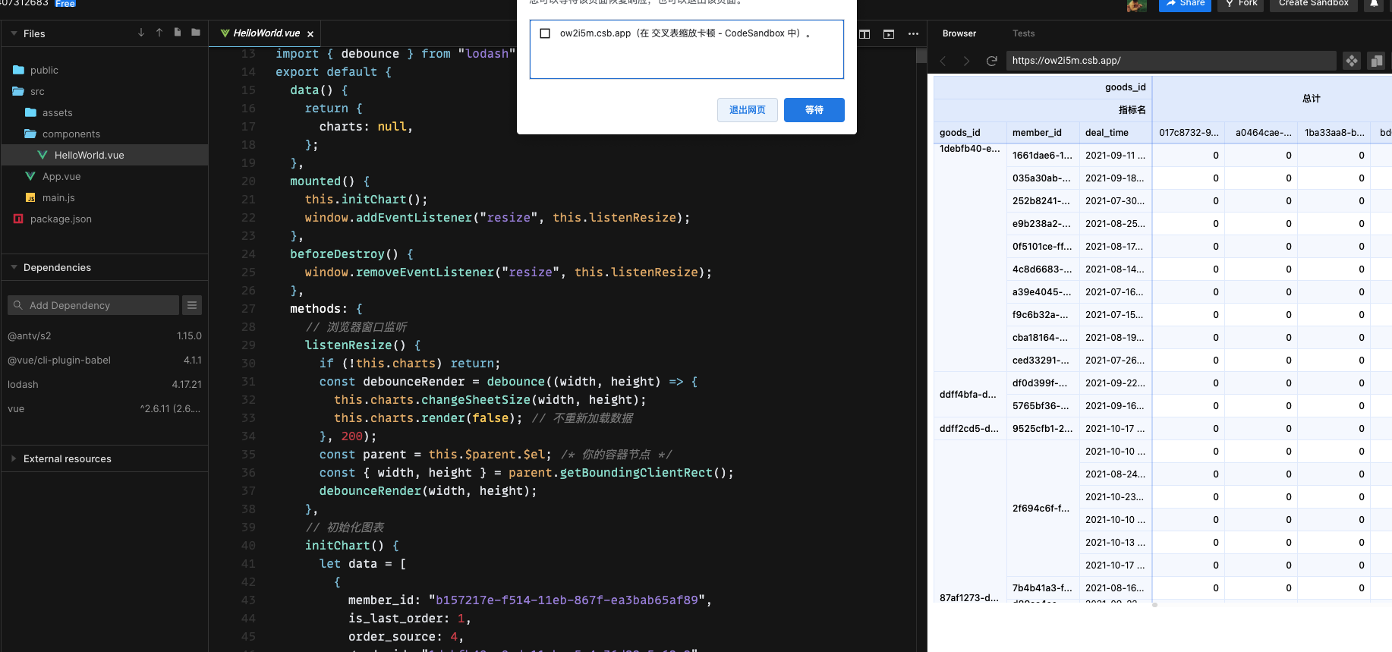Screen dimensions: 1392x652
Task: Expand the assets folder
Action: (x=104, y=112)
